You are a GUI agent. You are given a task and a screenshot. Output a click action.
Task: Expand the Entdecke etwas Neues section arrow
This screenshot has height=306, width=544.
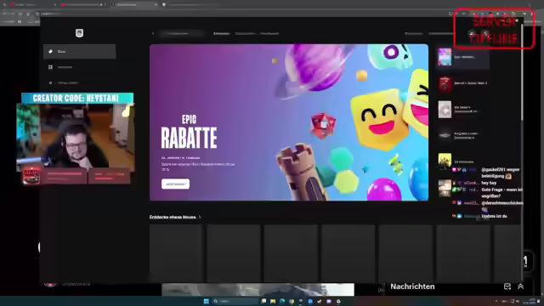[200, 218]
